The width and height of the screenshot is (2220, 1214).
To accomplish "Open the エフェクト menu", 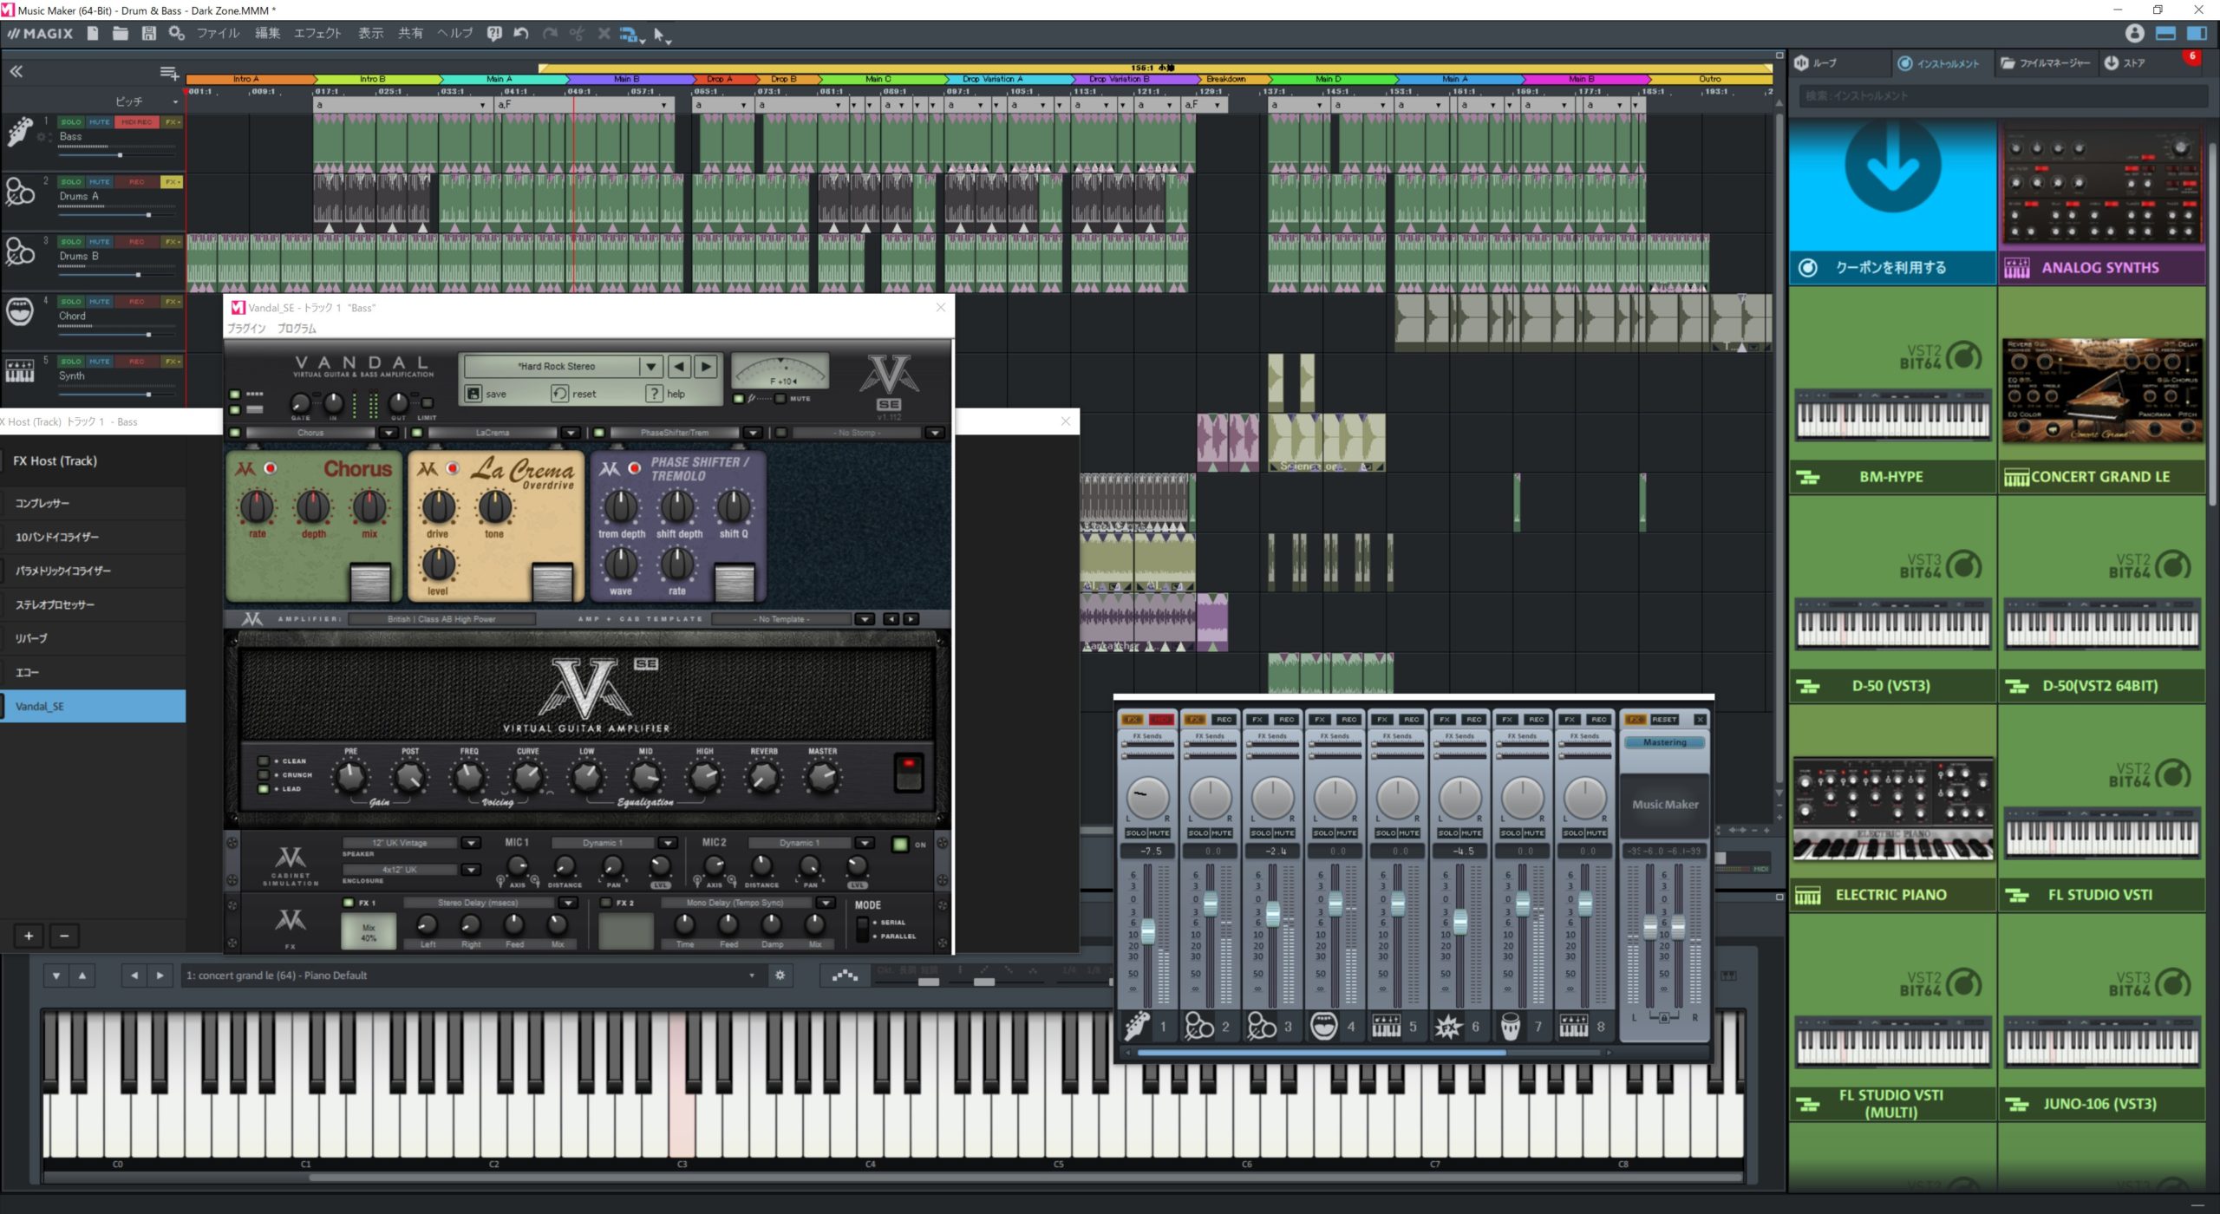I will (x=317, y=34).
